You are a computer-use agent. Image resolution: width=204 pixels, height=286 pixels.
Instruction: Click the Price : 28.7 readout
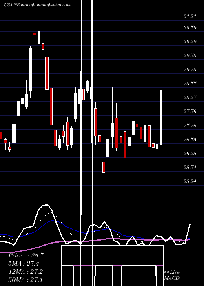(26, 255)
